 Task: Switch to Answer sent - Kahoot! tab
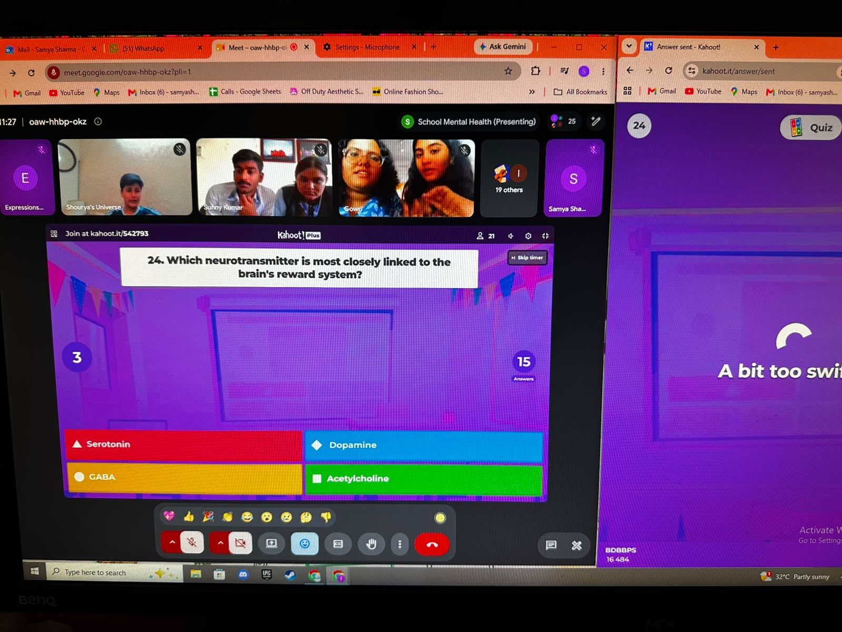point(701,47)
